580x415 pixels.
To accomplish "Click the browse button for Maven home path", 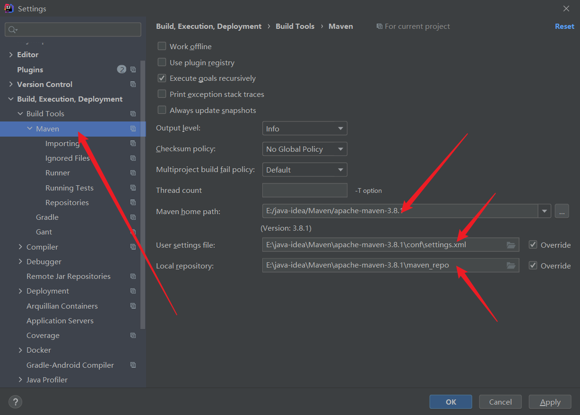I will tap(562, 211).
